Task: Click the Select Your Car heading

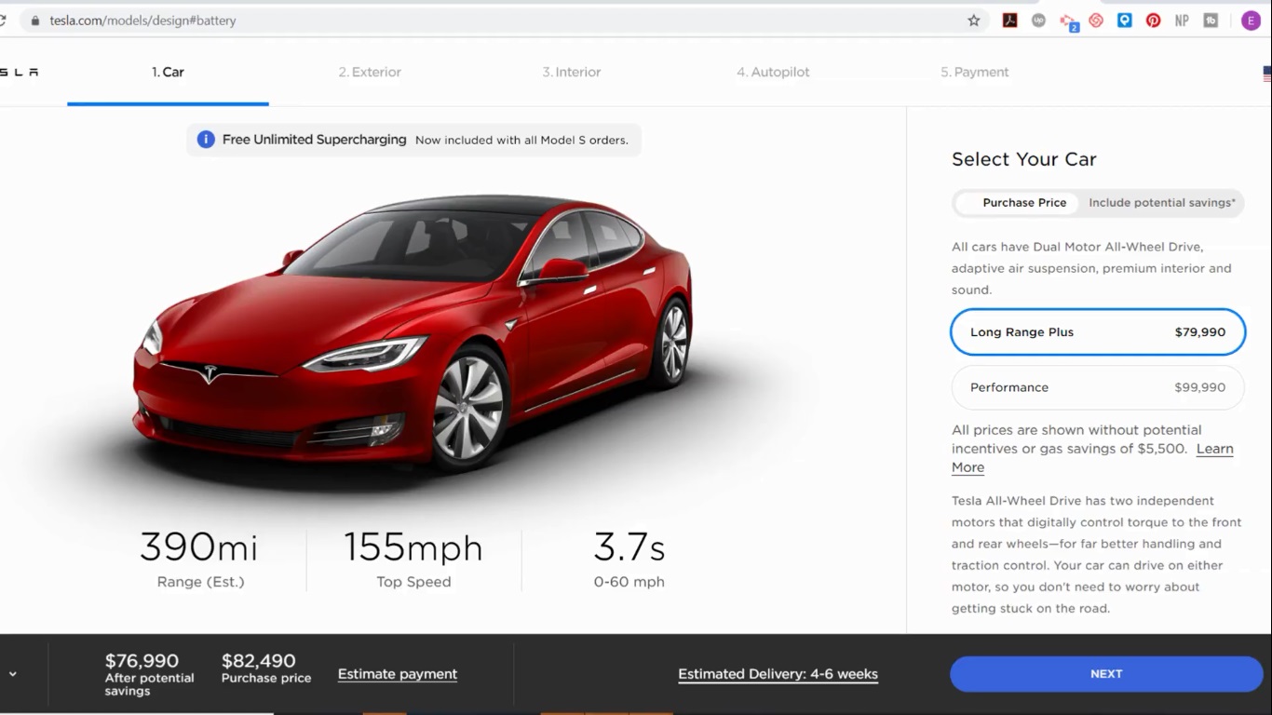Action: click(1024, 159)
